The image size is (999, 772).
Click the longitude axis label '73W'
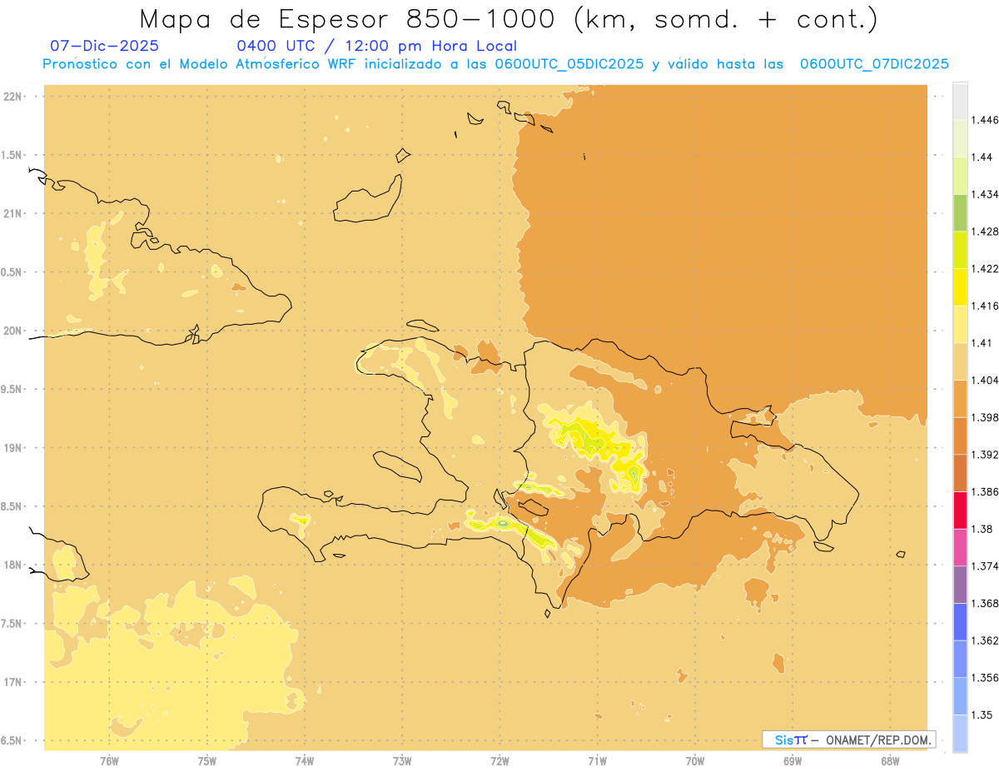[x=402, y=760]
